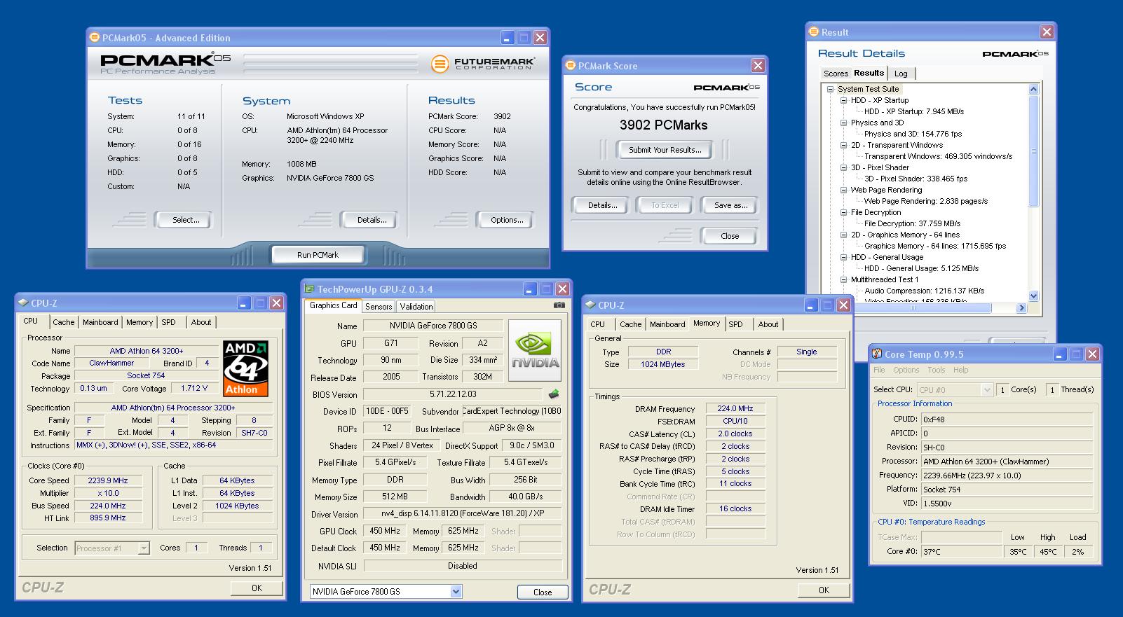1123x617 pixels.
Task: Open the File menu in Core Temp
Action: coord(879,370)
